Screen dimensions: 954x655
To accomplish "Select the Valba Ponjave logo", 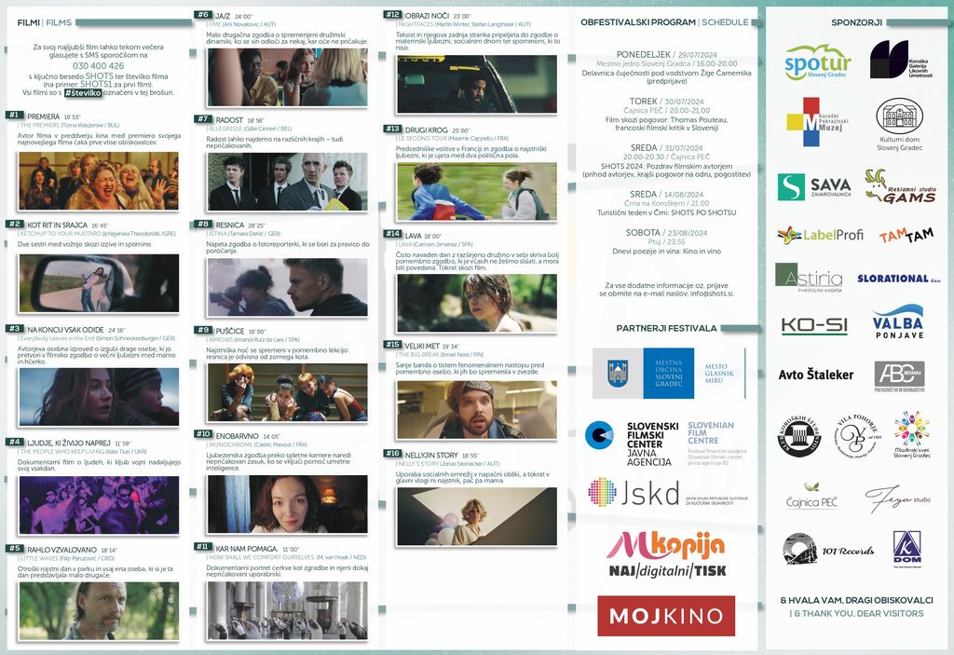I will 898,322.
